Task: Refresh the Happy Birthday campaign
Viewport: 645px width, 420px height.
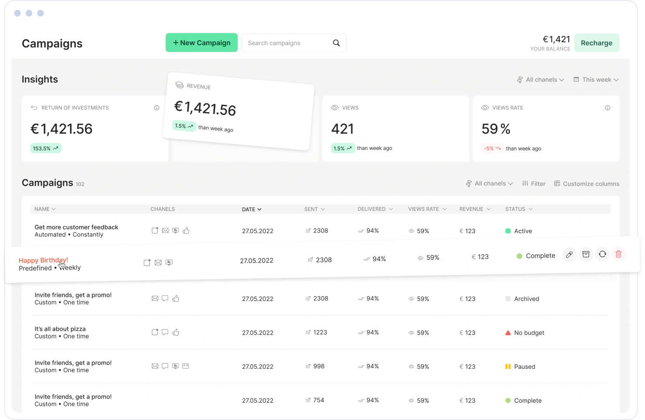Action: tap(602, 254)
